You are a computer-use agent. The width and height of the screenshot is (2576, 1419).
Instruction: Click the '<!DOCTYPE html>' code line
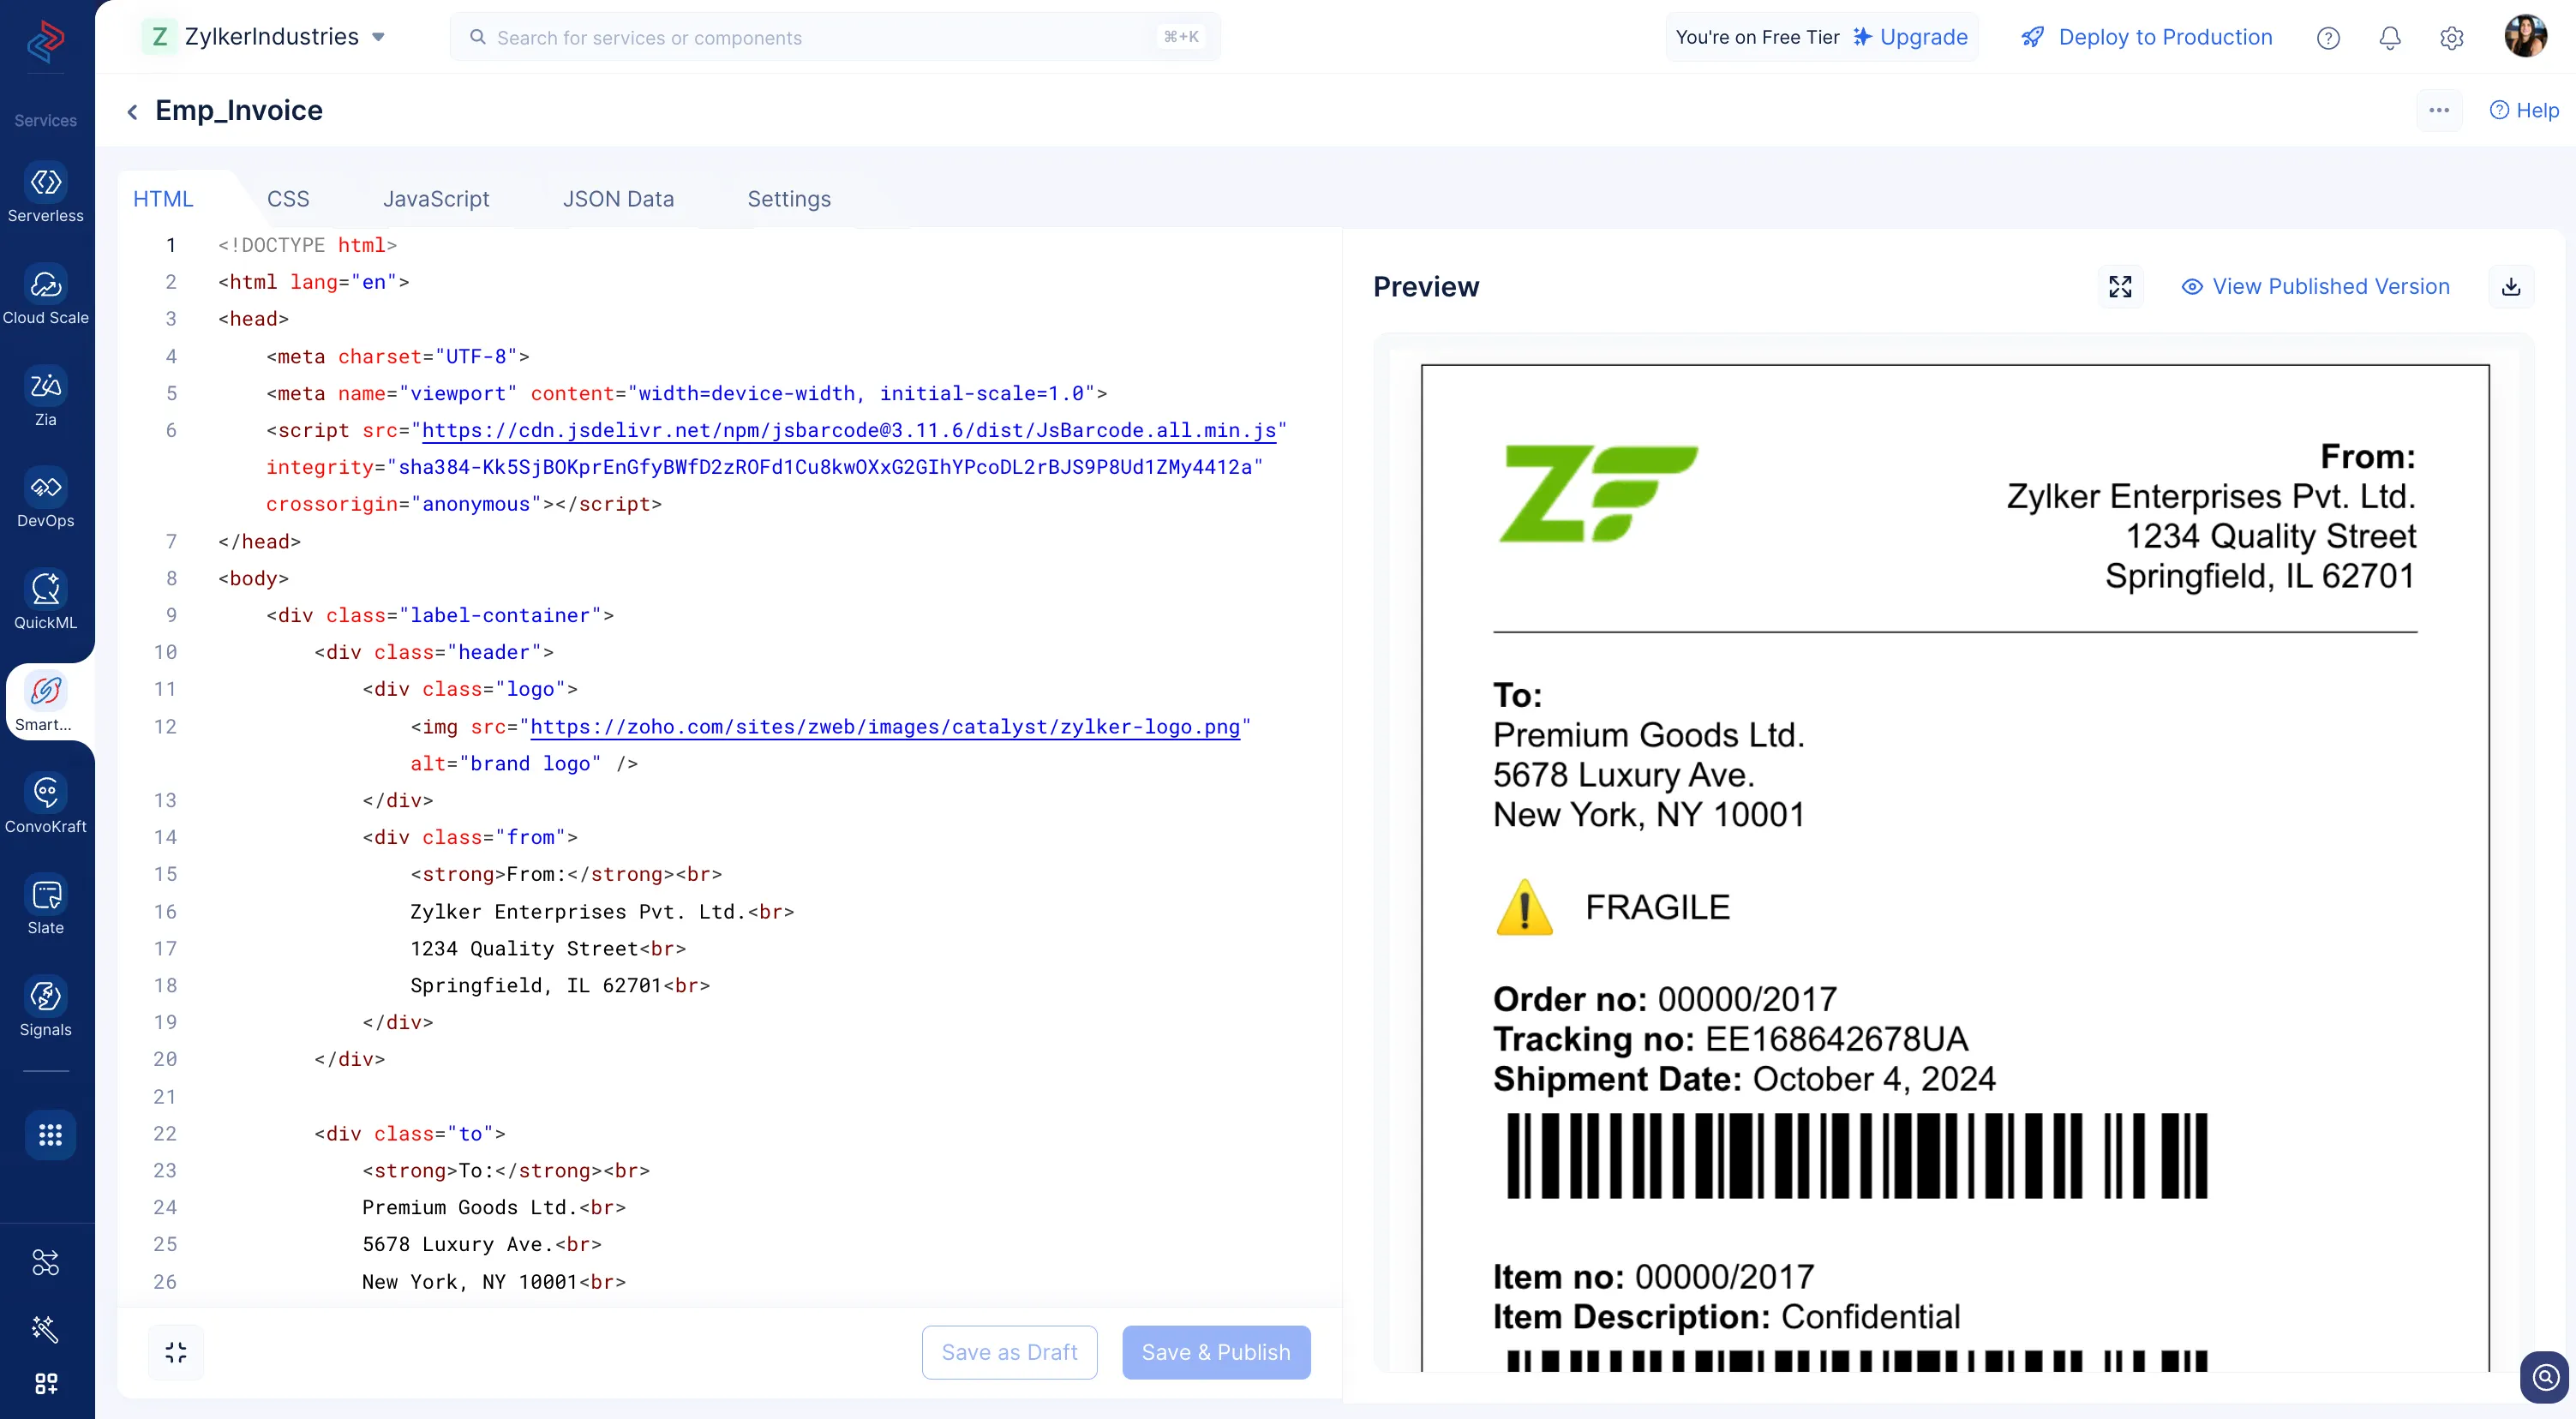coord(307,245)
